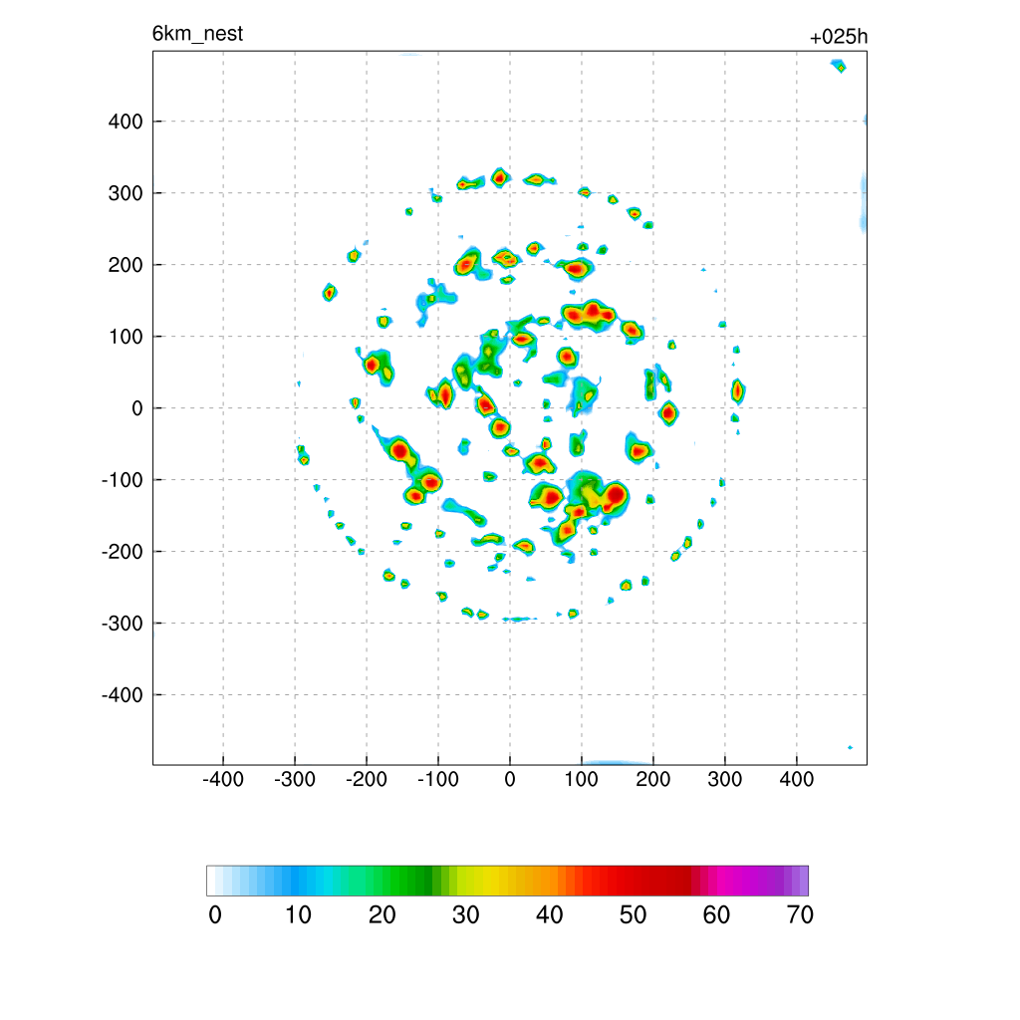Click the small cell in the plot's top-right corner

click(x=839, y=66)
